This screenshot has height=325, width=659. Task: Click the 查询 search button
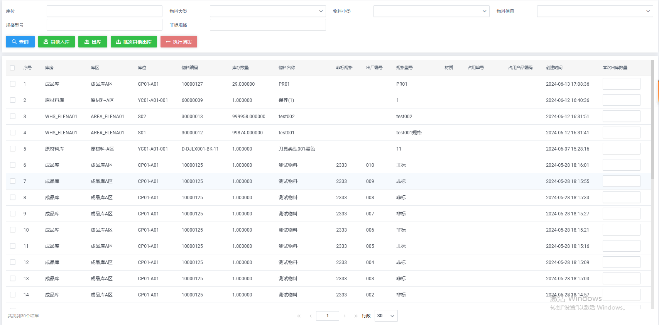click(20, 42)
